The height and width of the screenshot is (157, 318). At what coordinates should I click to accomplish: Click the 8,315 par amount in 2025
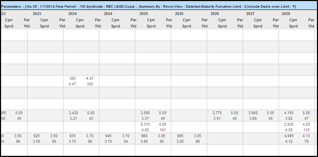[x=145, y=124]
